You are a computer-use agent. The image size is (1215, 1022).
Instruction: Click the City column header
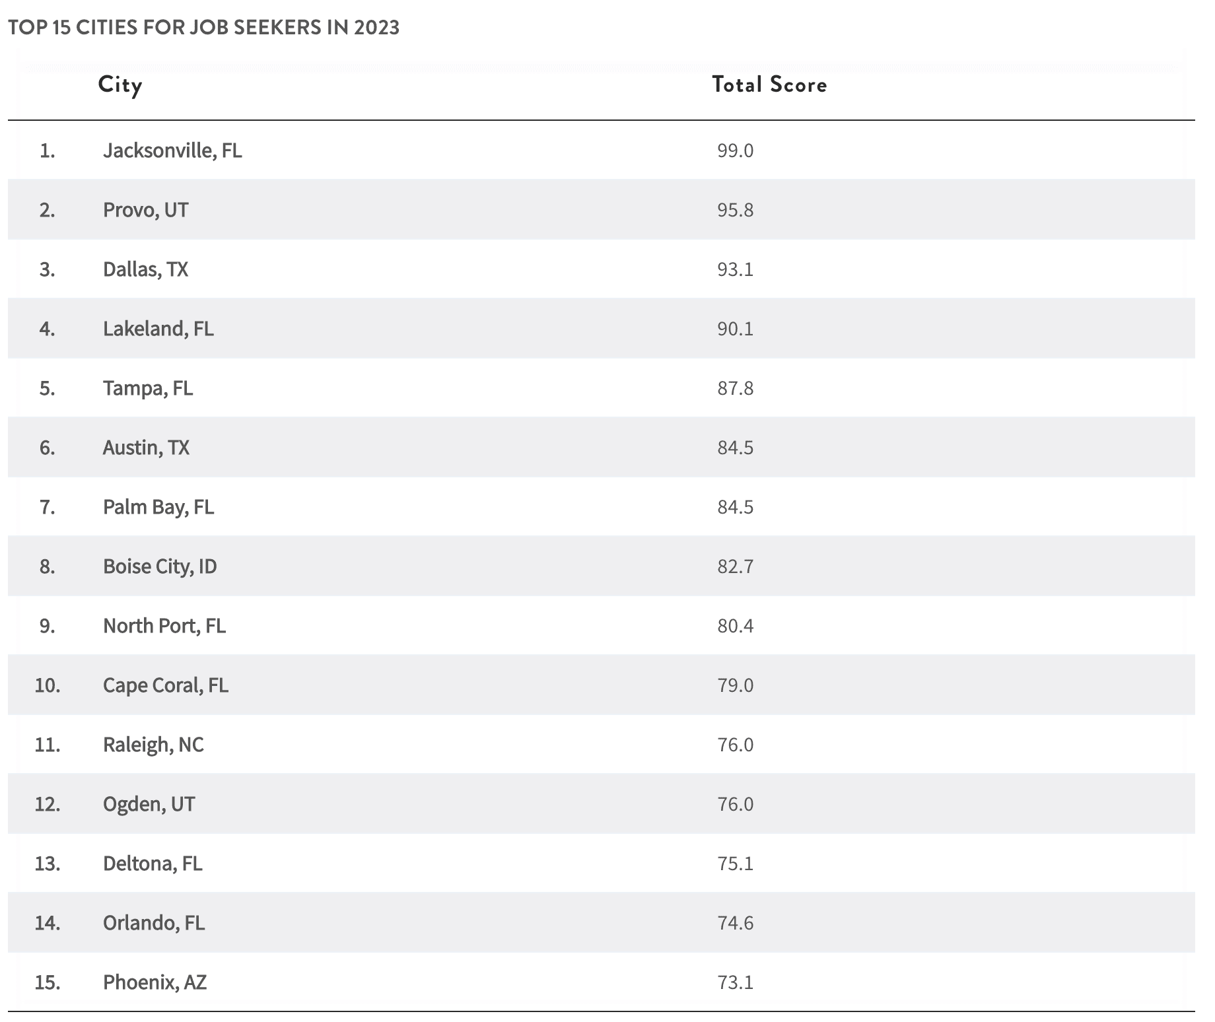pyautogui.click(x=120, y=85)
